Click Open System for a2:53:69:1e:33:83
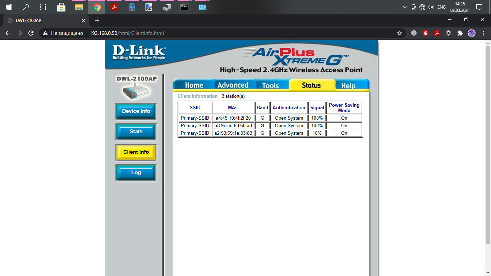This screenshot has height=276, width=491. coord(289,133)
